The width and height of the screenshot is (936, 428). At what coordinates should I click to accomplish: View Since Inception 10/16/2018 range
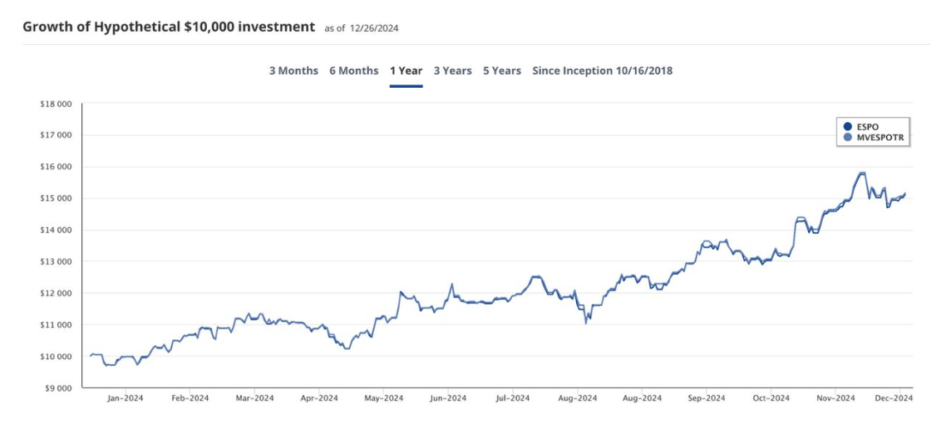pyautogui.click(x=603, y=71)
